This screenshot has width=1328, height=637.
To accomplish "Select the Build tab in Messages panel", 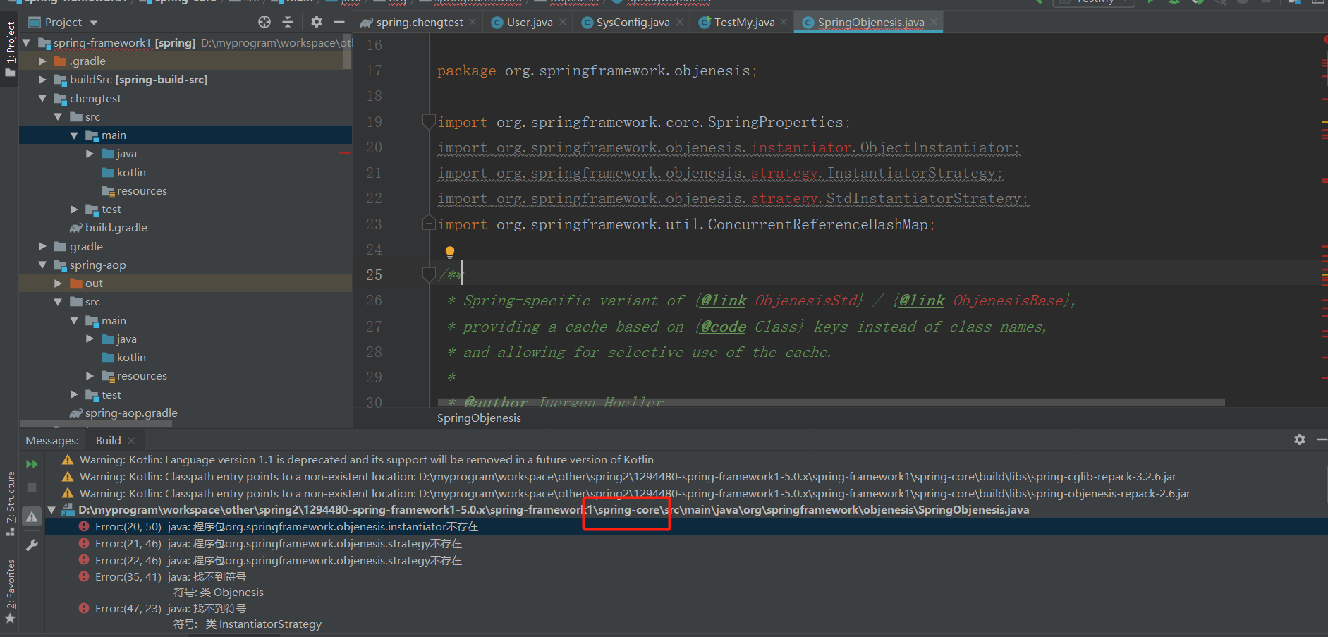I will click(x=108, y=440).
